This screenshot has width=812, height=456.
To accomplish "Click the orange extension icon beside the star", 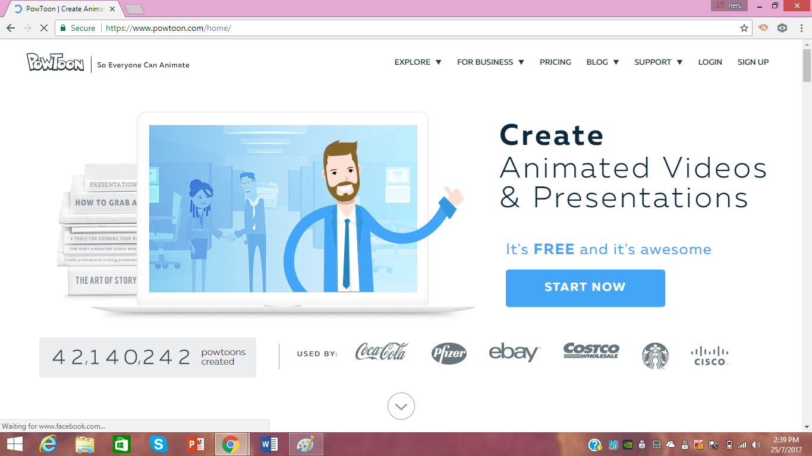I will (763, 27).
